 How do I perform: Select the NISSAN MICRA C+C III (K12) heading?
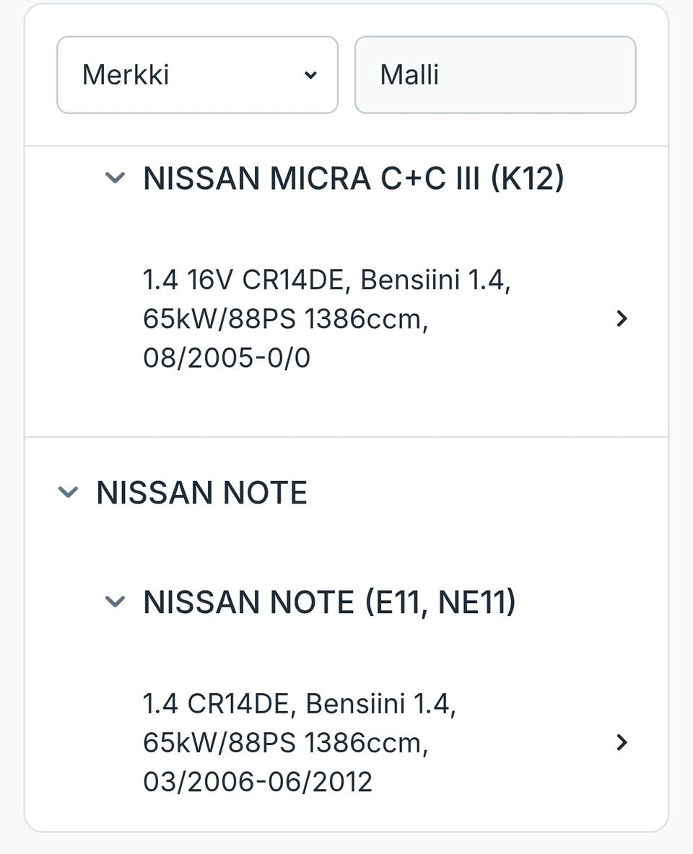353,178
